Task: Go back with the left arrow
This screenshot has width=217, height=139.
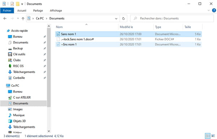Action: 5,19
